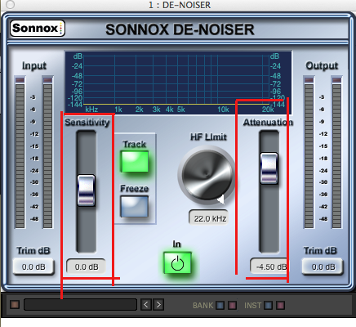Click the SONNOX DE-NOISER title text
The width and height of the screenshot is (356, 327).
click(180, 29)
